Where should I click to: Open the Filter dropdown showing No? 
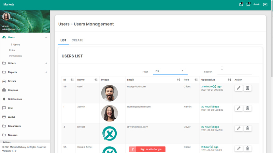click(170, 71)
